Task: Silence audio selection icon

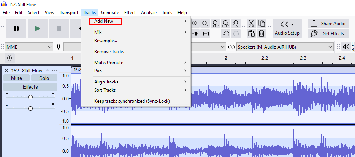Action: coord(206,34)
